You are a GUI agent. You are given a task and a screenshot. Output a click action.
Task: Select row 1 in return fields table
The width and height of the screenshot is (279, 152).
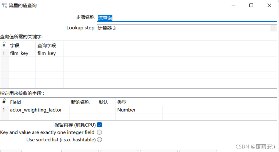click(x=4, y=110)
